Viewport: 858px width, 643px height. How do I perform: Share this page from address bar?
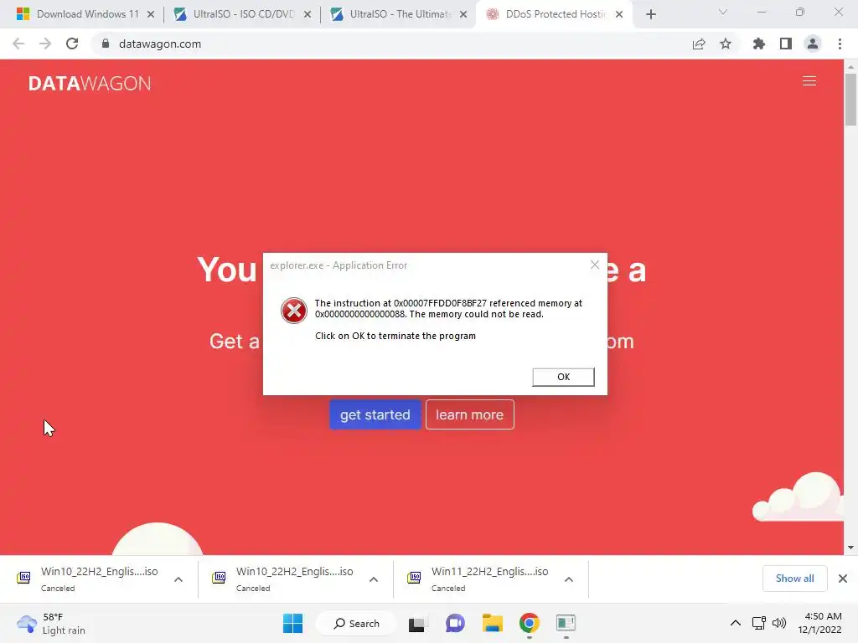coord(699,44)
